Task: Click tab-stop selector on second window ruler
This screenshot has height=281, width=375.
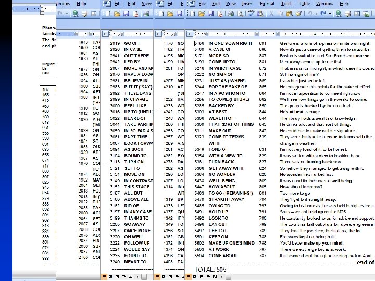Action: pos(105,34)
